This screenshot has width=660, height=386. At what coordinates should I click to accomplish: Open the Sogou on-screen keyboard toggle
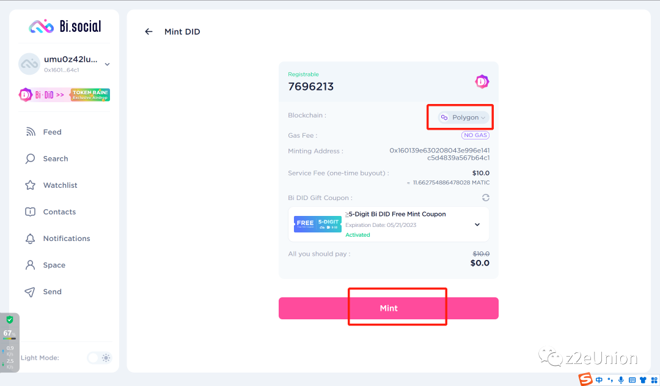click(x=631, y=380)
